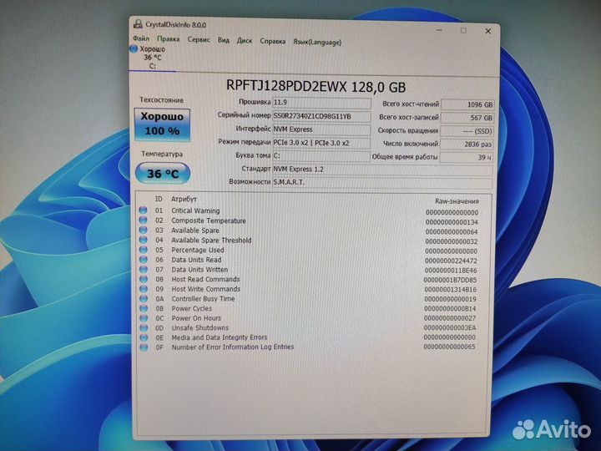Select the Data Units Read attribute text
The width and height of the screenshot is (601, 451).
coord(196,260)
